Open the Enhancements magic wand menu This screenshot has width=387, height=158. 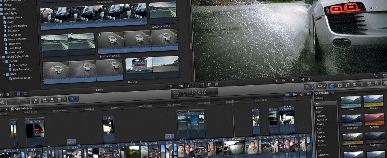[x=309, y=87]
